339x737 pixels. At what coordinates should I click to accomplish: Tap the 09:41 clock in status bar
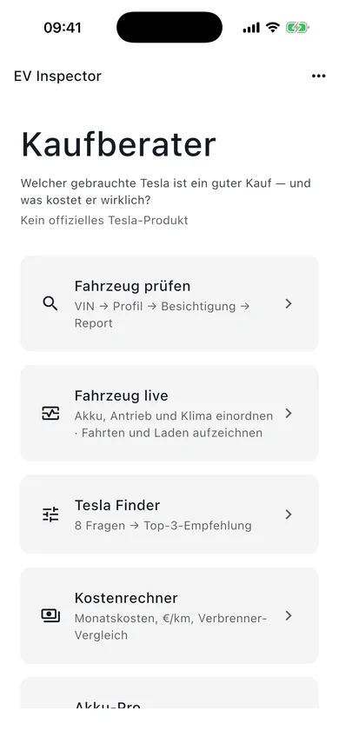[x=63, y=28]
